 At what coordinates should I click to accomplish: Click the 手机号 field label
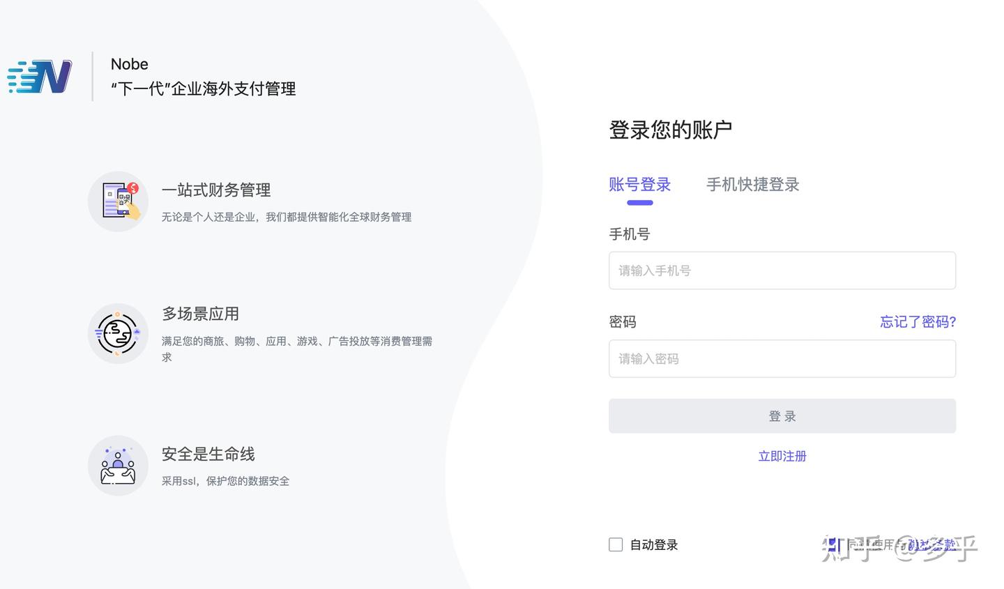pyautogui.click(x=628, y=234)
